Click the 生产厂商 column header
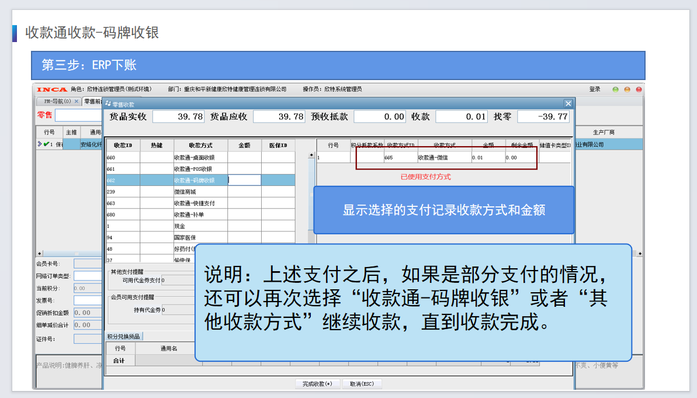This screenshot has width=697, height=398. (604, 133)
